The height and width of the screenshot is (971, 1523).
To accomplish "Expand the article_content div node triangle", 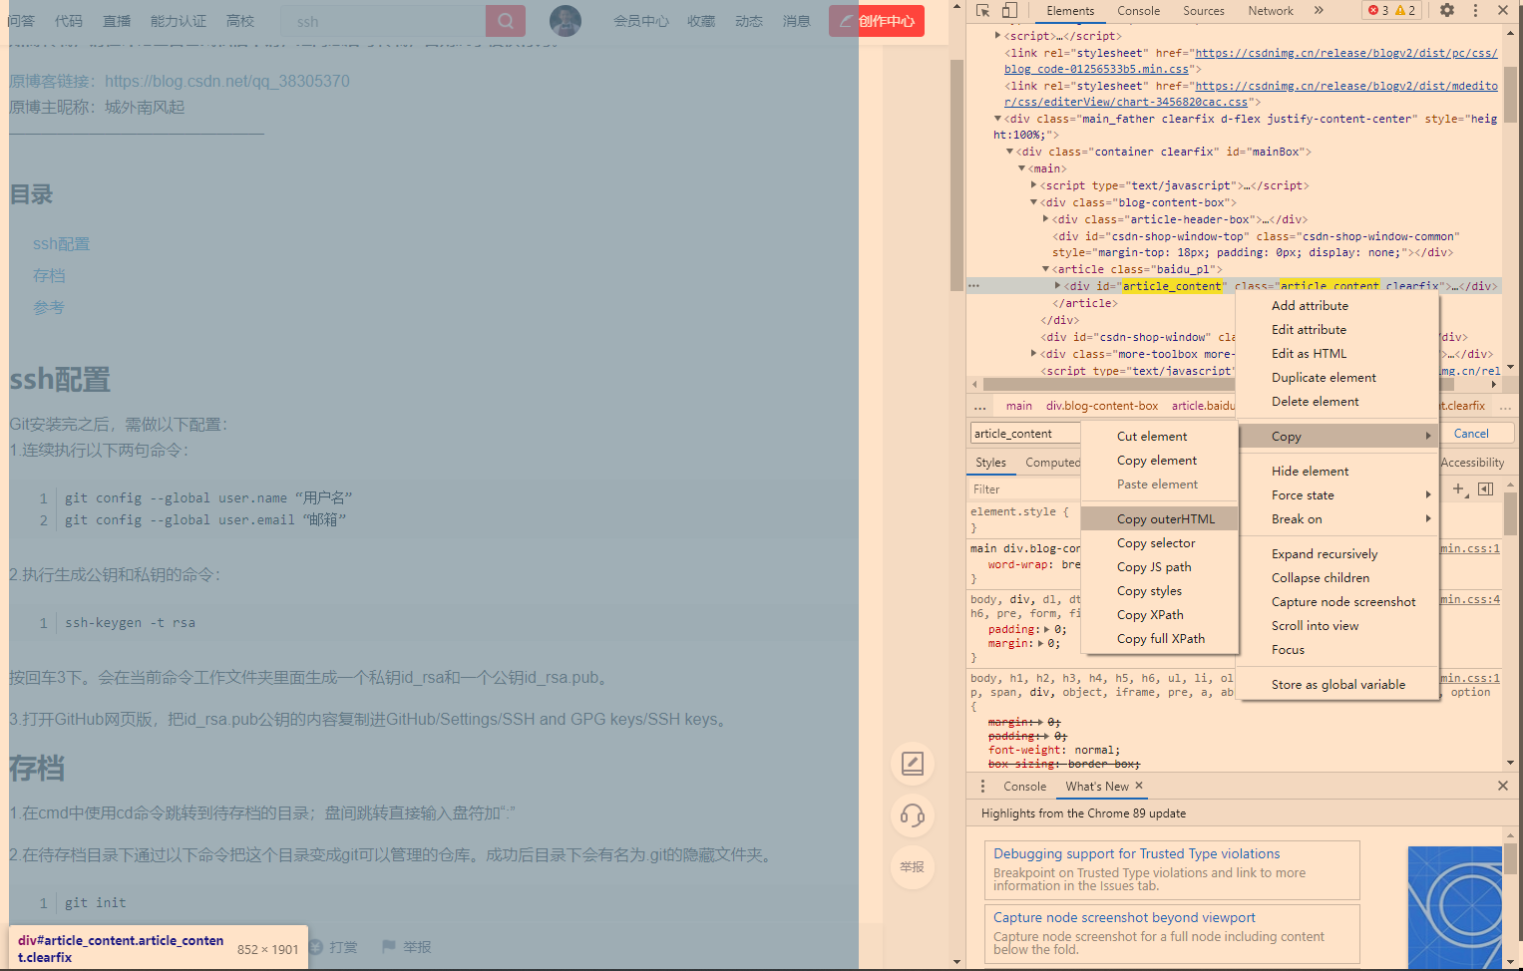I will tap(1057, 286).
